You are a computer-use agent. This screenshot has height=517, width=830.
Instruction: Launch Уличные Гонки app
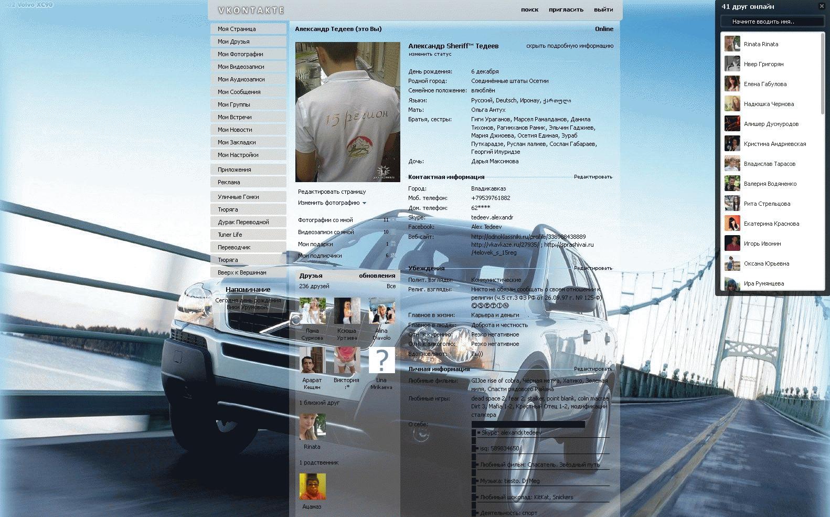point(248,197)
